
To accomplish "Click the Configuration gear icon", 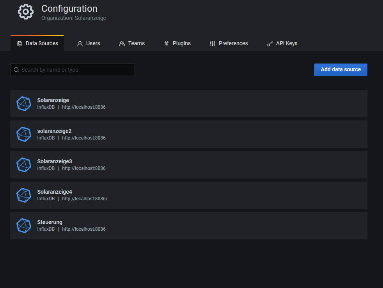I will pyautogui.click(x=26, y=12).
